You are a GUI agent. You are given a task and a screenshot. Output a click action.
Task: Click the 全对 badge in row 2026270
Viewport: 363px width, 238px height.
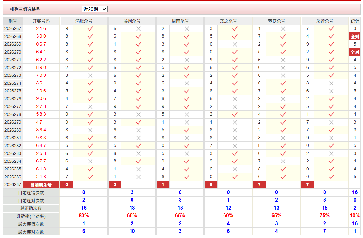click(355, 52)
